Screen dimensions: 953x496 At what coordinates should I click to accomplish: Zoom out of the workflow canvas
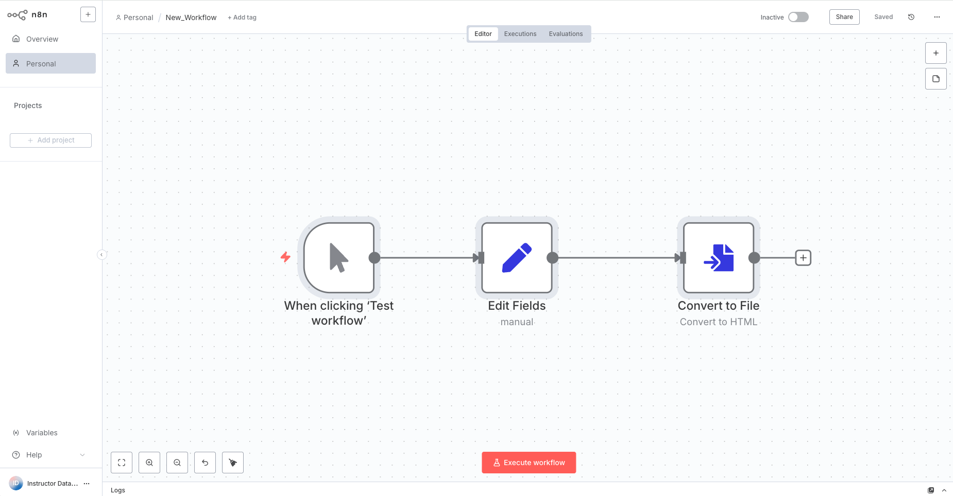coord(177,463)
